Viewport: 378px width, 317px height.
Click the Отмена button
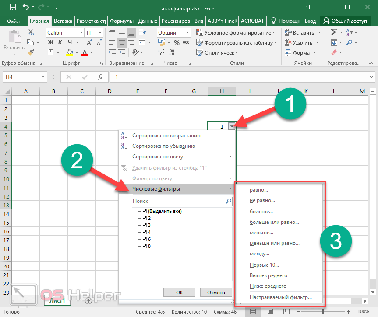click(215, 293)
